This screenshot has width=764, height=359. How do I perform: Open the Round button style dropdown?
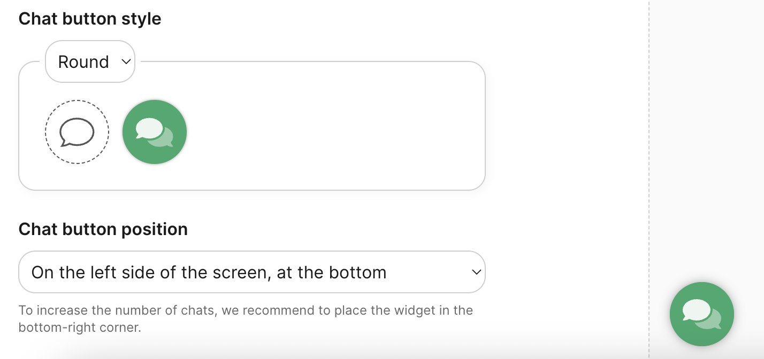[x=90, y=61]
